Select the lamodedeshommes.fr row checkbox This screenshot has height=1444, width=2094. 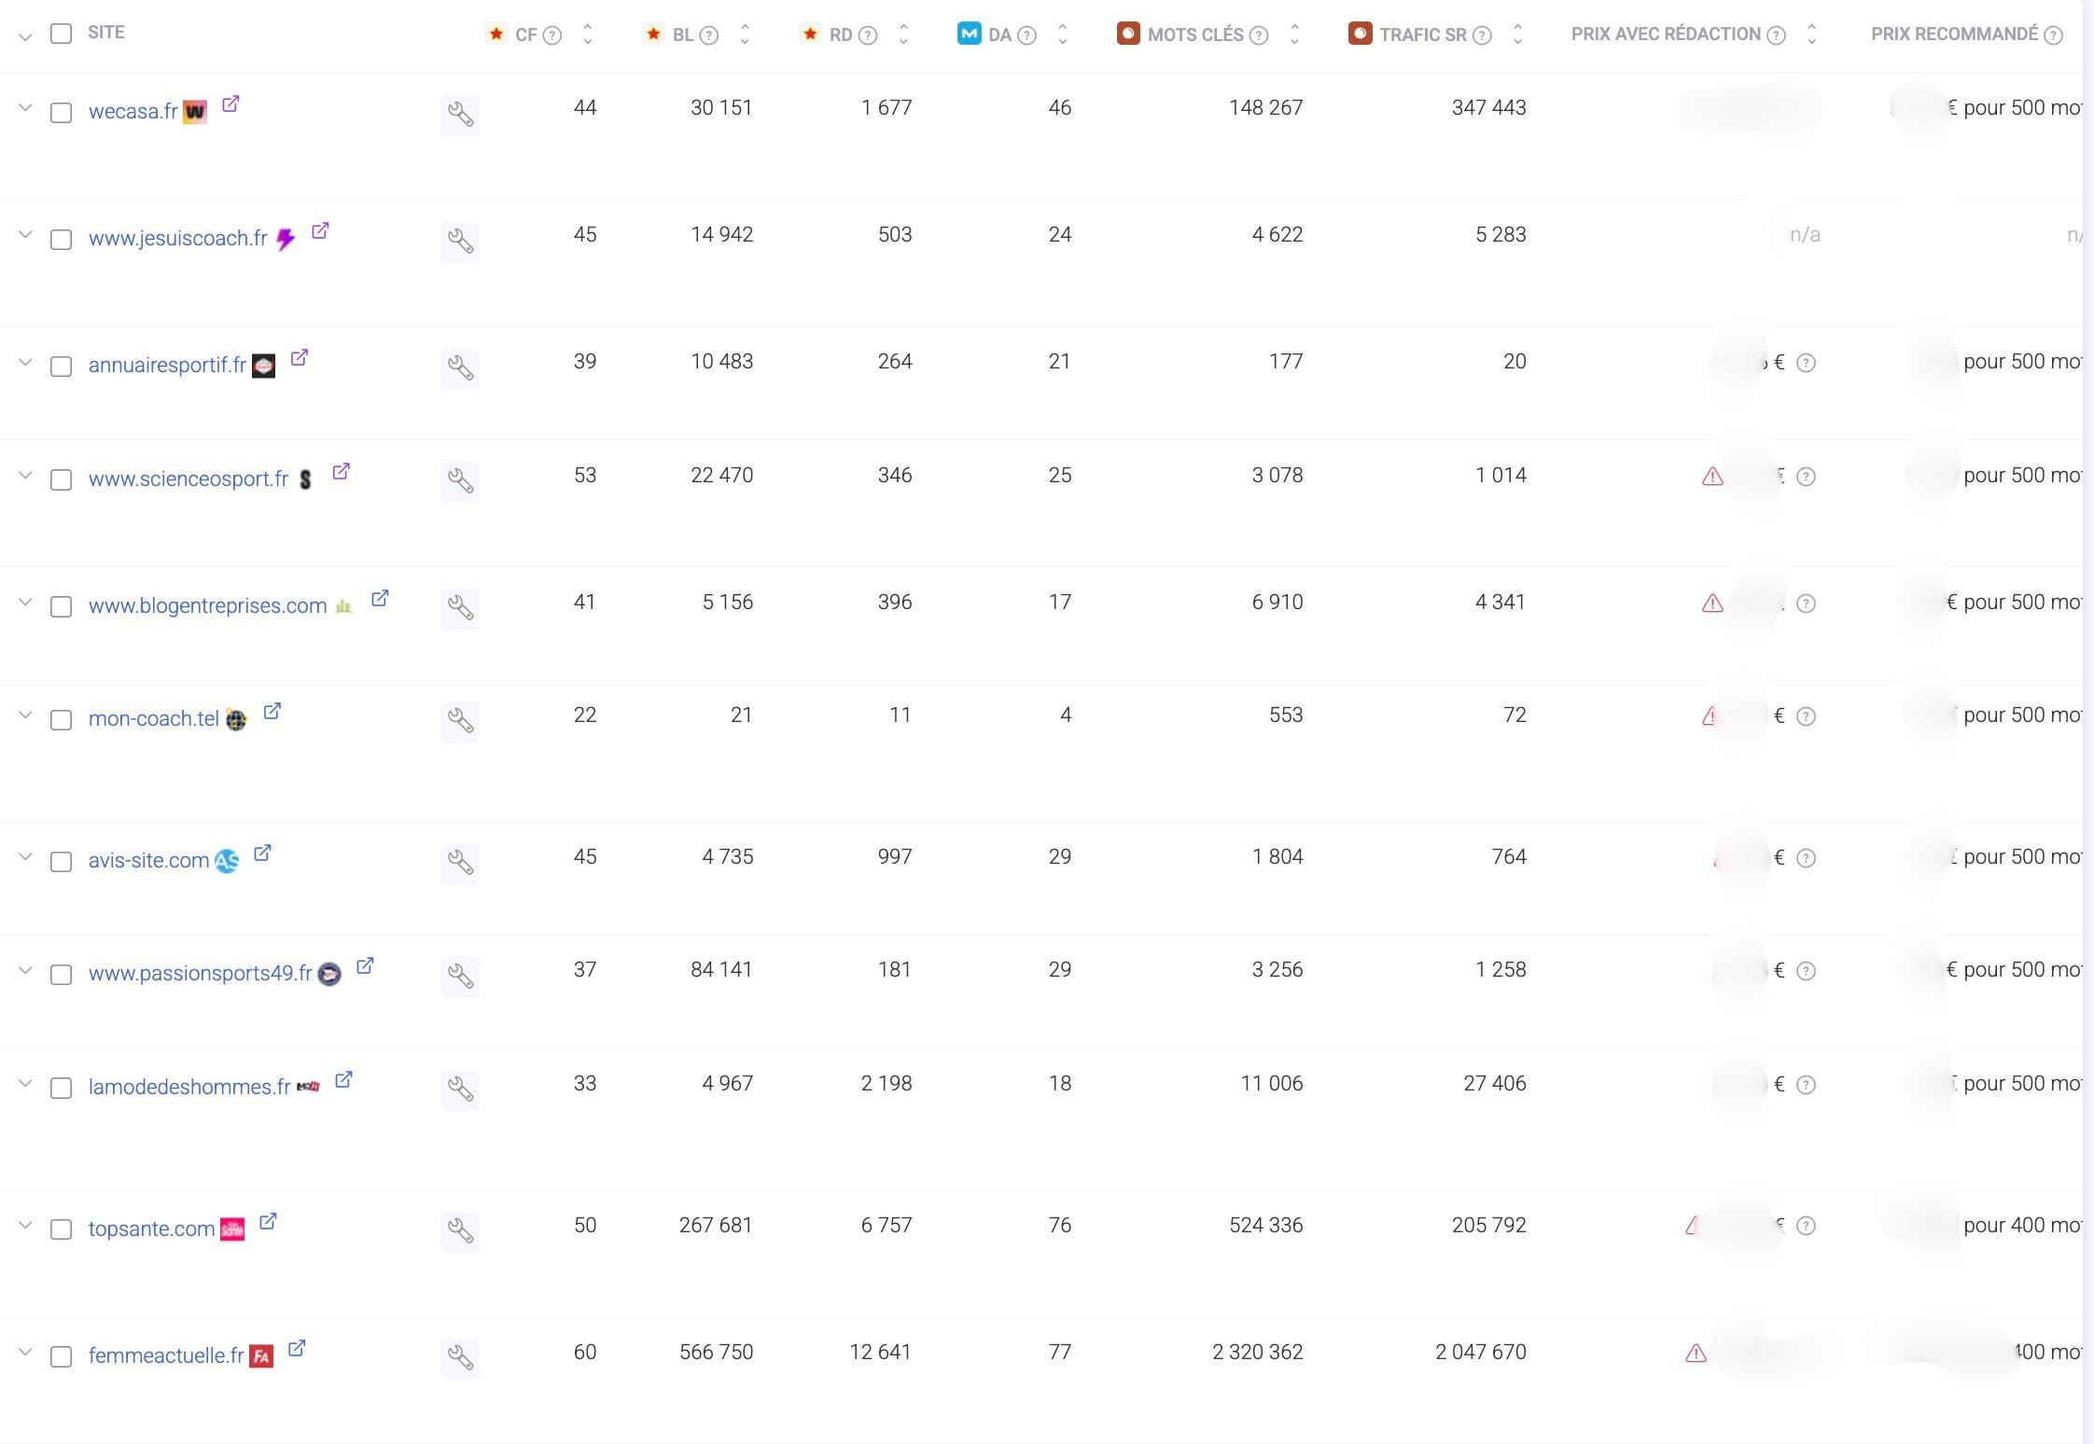(61, 1088)
